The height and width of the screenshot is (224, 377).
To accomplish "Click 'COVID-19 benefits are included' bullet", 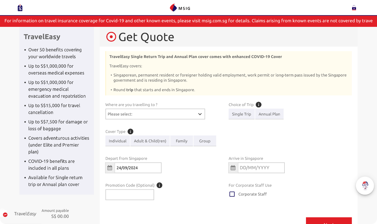I will (52, 165).
